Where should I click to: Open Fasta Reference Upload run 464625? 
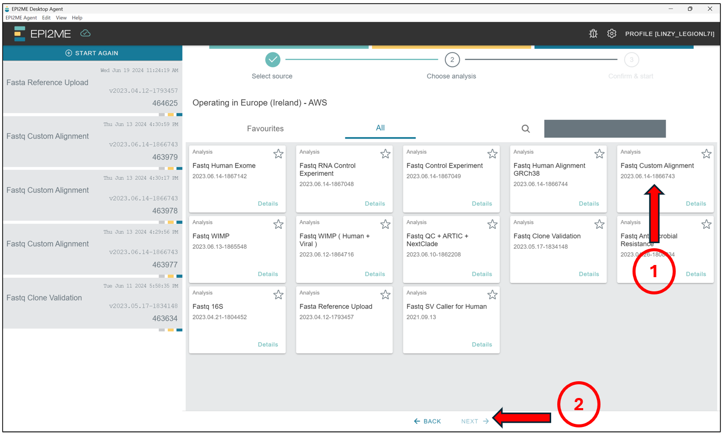pyautogui.click(x=93, y=89)
